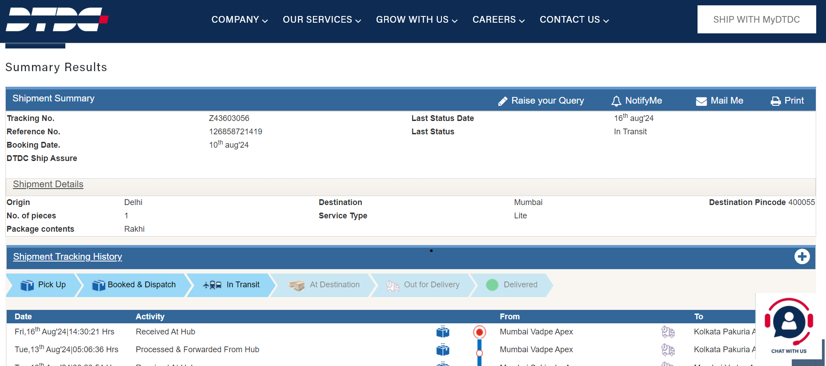Click the SHIP WITH MyDTDC button

point(757,20)
